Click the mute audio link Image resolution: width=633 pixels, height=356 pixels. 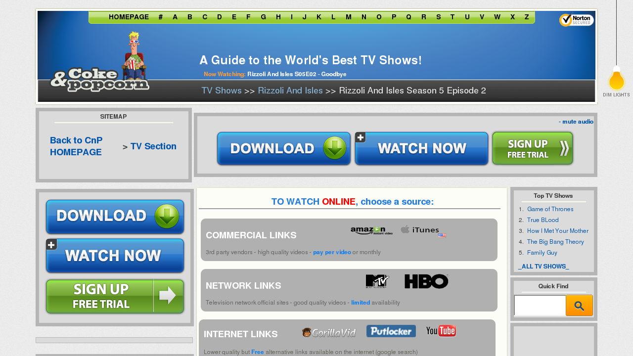(x=576, y=122)
